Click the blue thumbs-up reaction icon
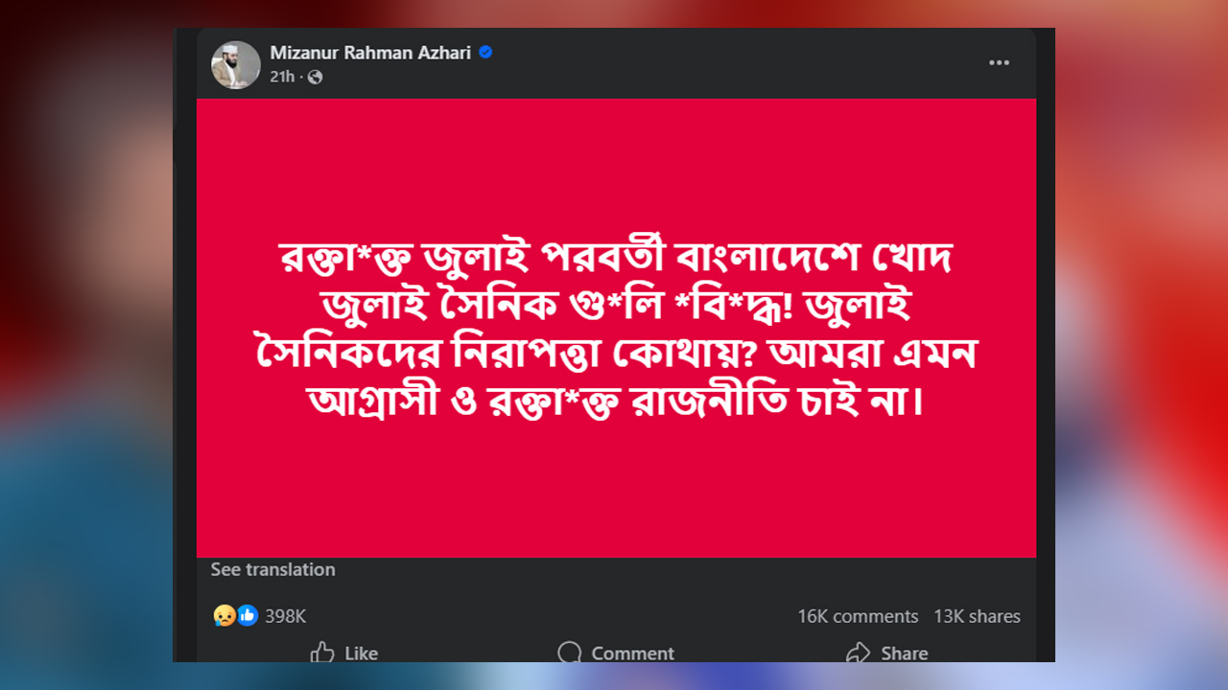 point(248,616)
